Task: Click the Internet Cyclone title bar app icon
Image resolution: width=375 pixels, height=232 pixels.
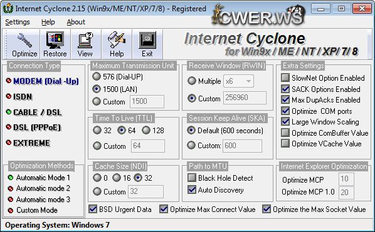Action: click(8, 9)
